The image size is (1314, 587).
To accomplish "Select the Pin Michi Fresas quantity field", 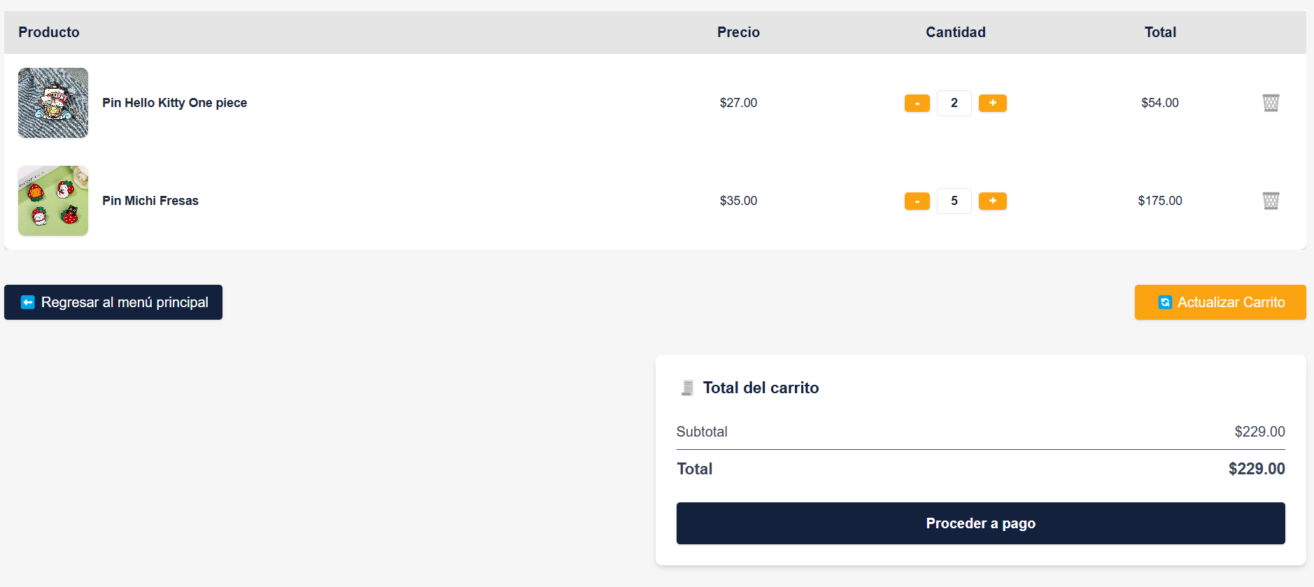I will 954,201.
